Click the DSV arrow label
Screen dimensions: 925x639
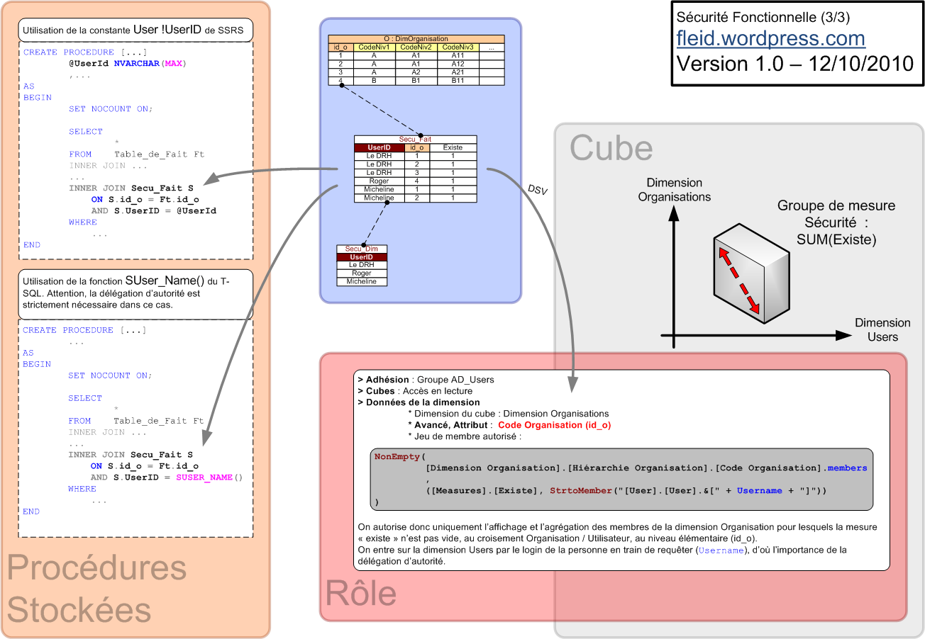[x=536, y=188]
